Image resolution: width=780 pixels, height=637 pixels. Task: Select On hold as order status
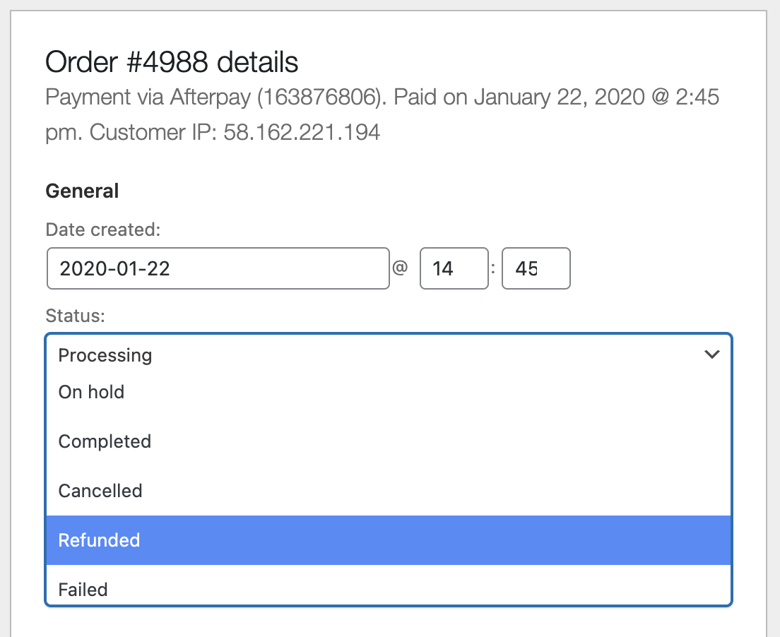[x=91, y=392]
